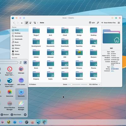Select the Projects folder
This screenshot has height=126, width=126.
36,76
